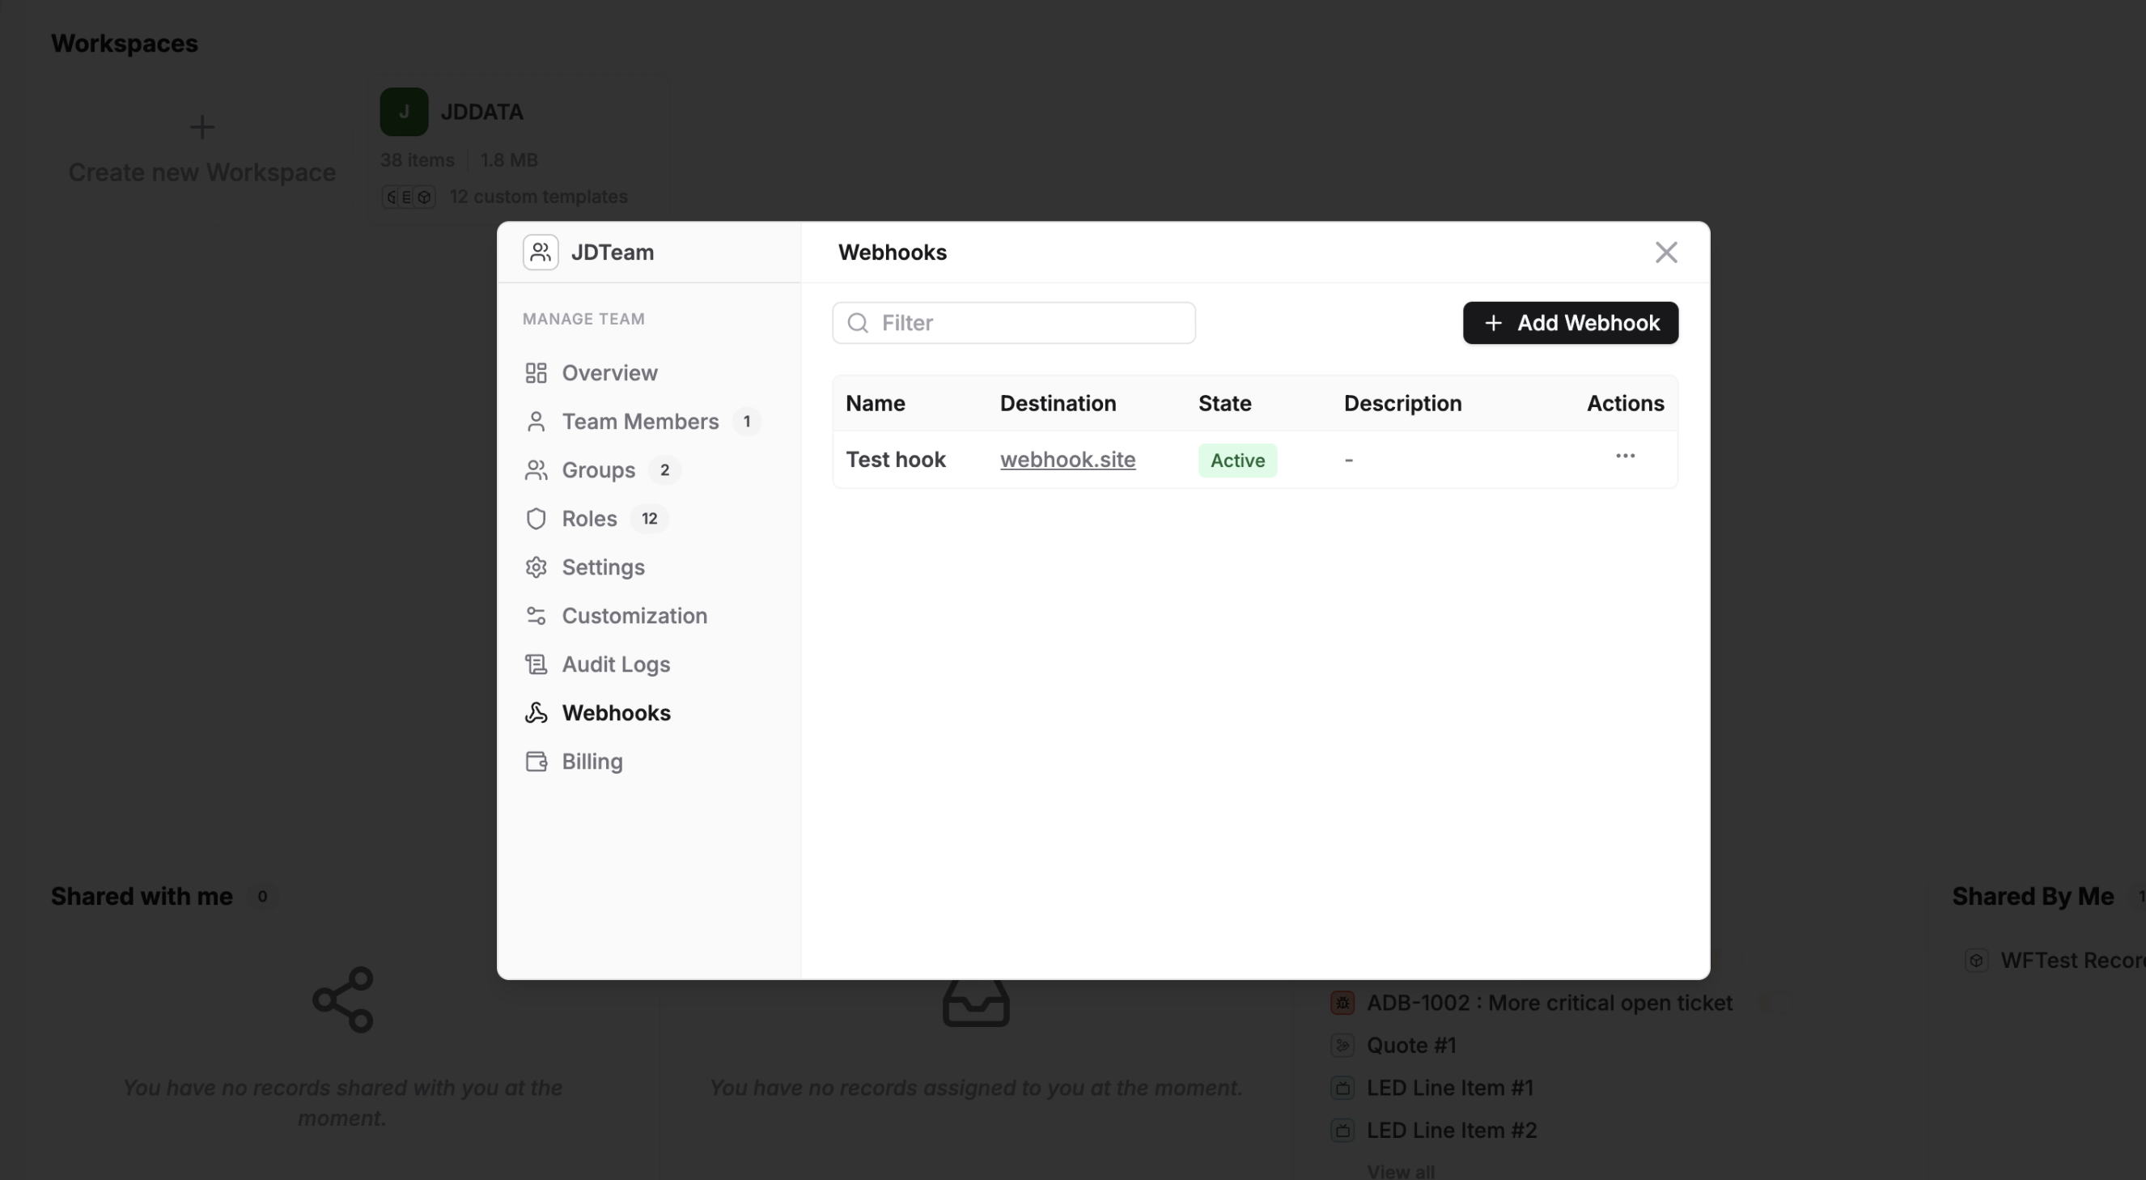This screenshot has height=1180, width=2146.
Task: Open Audit Logs from sidebar
Action: pos(616,664)
